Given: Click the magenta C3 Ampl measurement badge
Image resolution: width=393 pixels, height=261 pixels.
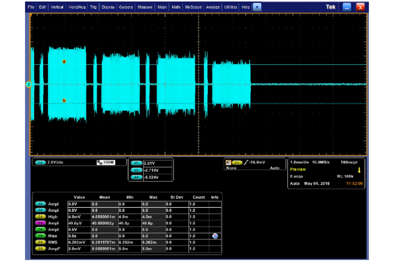Looking at the screenshot, I should pos(40,223).
